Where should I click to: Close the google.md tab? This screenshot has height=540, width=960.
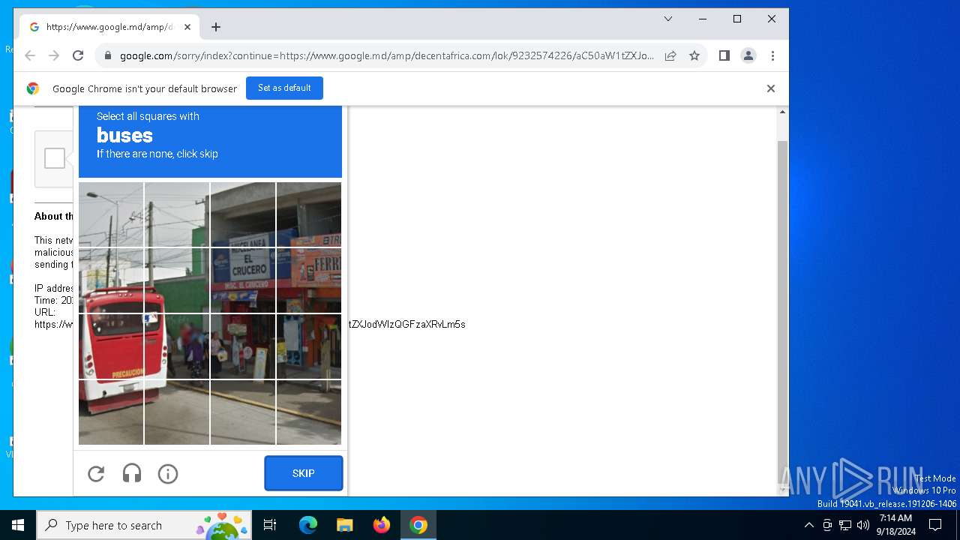pos(187,27)
